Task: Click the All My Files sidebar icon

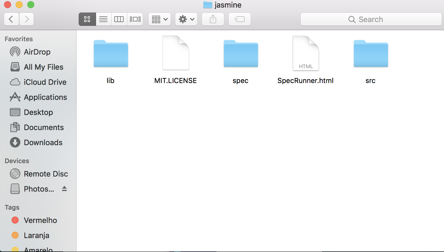Action: coord(15,67)
